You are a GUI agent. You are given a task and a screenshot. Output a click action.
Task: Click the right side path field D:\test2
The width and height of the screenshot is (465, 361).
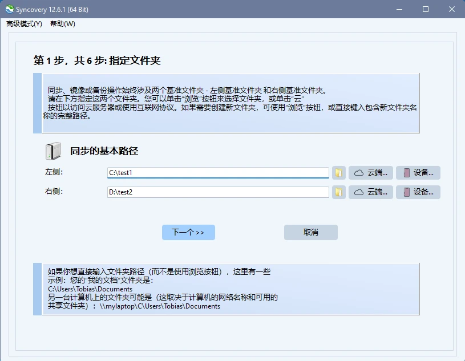pyautogui.click(x=218, y=192)
